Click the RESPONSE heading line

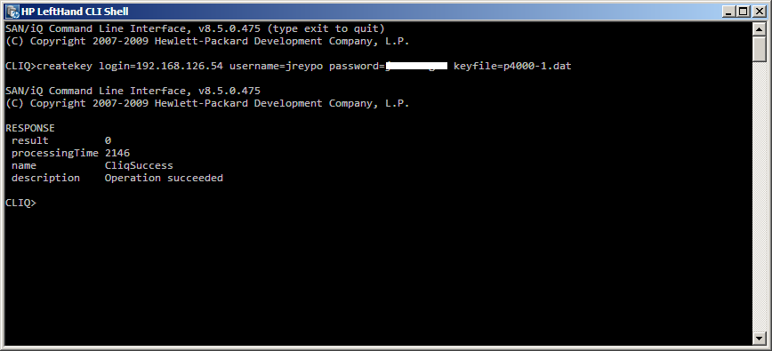click(x=30, y=128)
